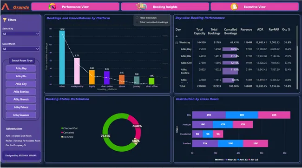This screenshot has width=302, height=168.
Task: Click the ADR column header
Action: click(260, 29)
